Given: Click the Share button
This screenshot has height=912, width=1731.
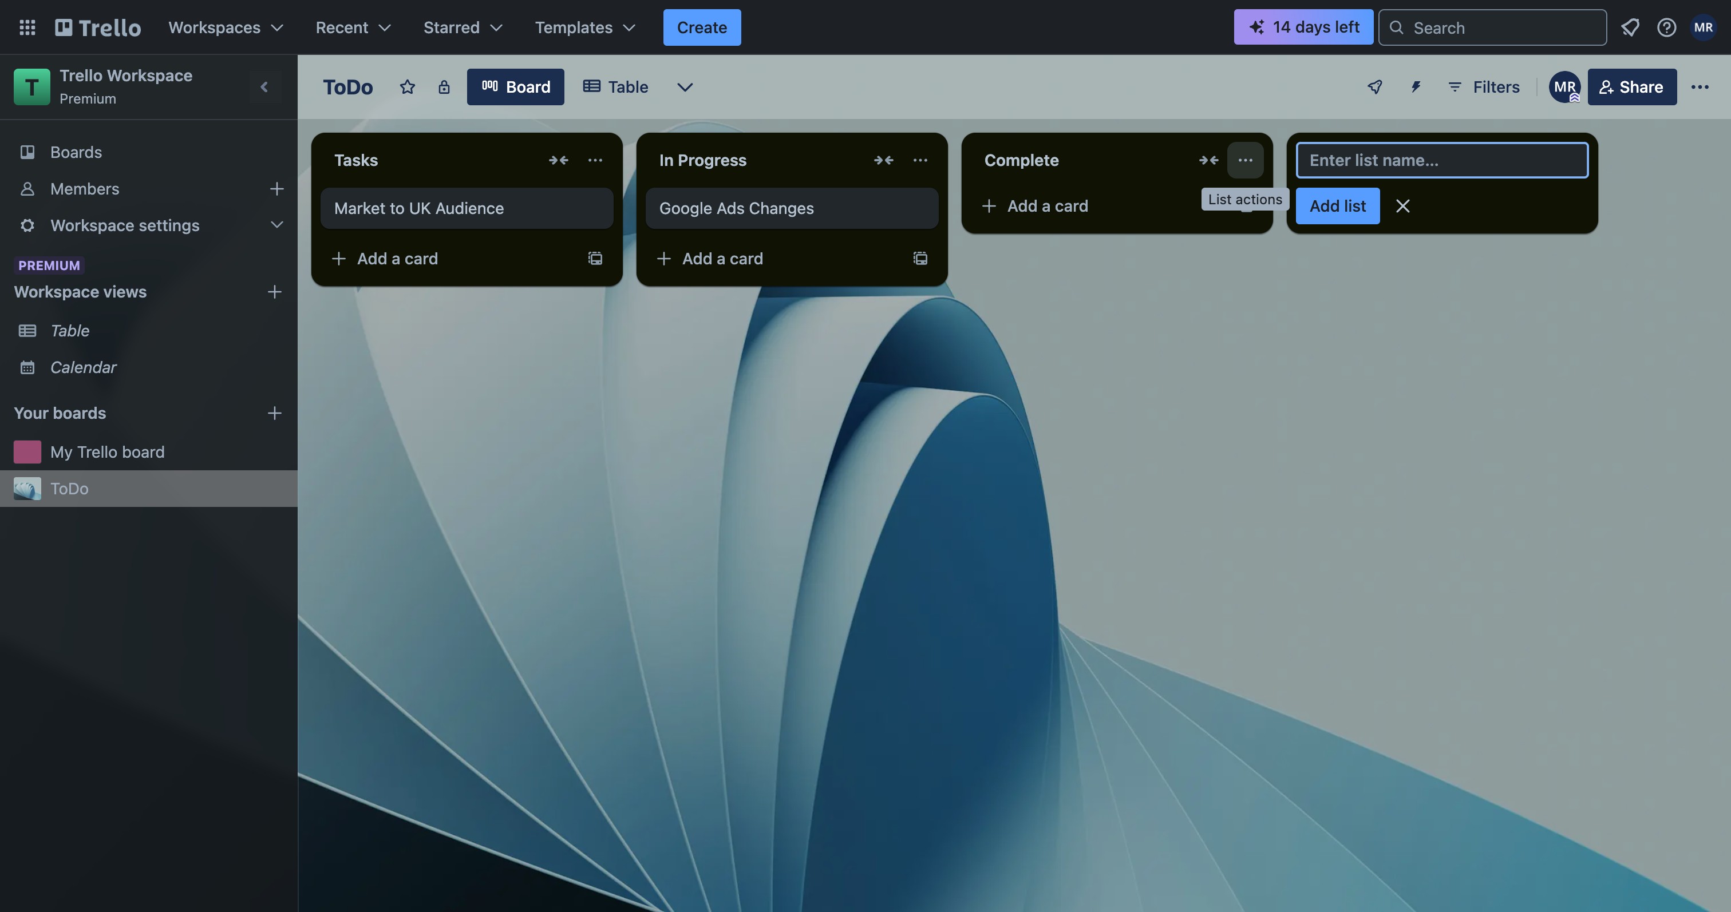Looking at the screenshot, I should pyautogui.click(x=1631, y=86).
